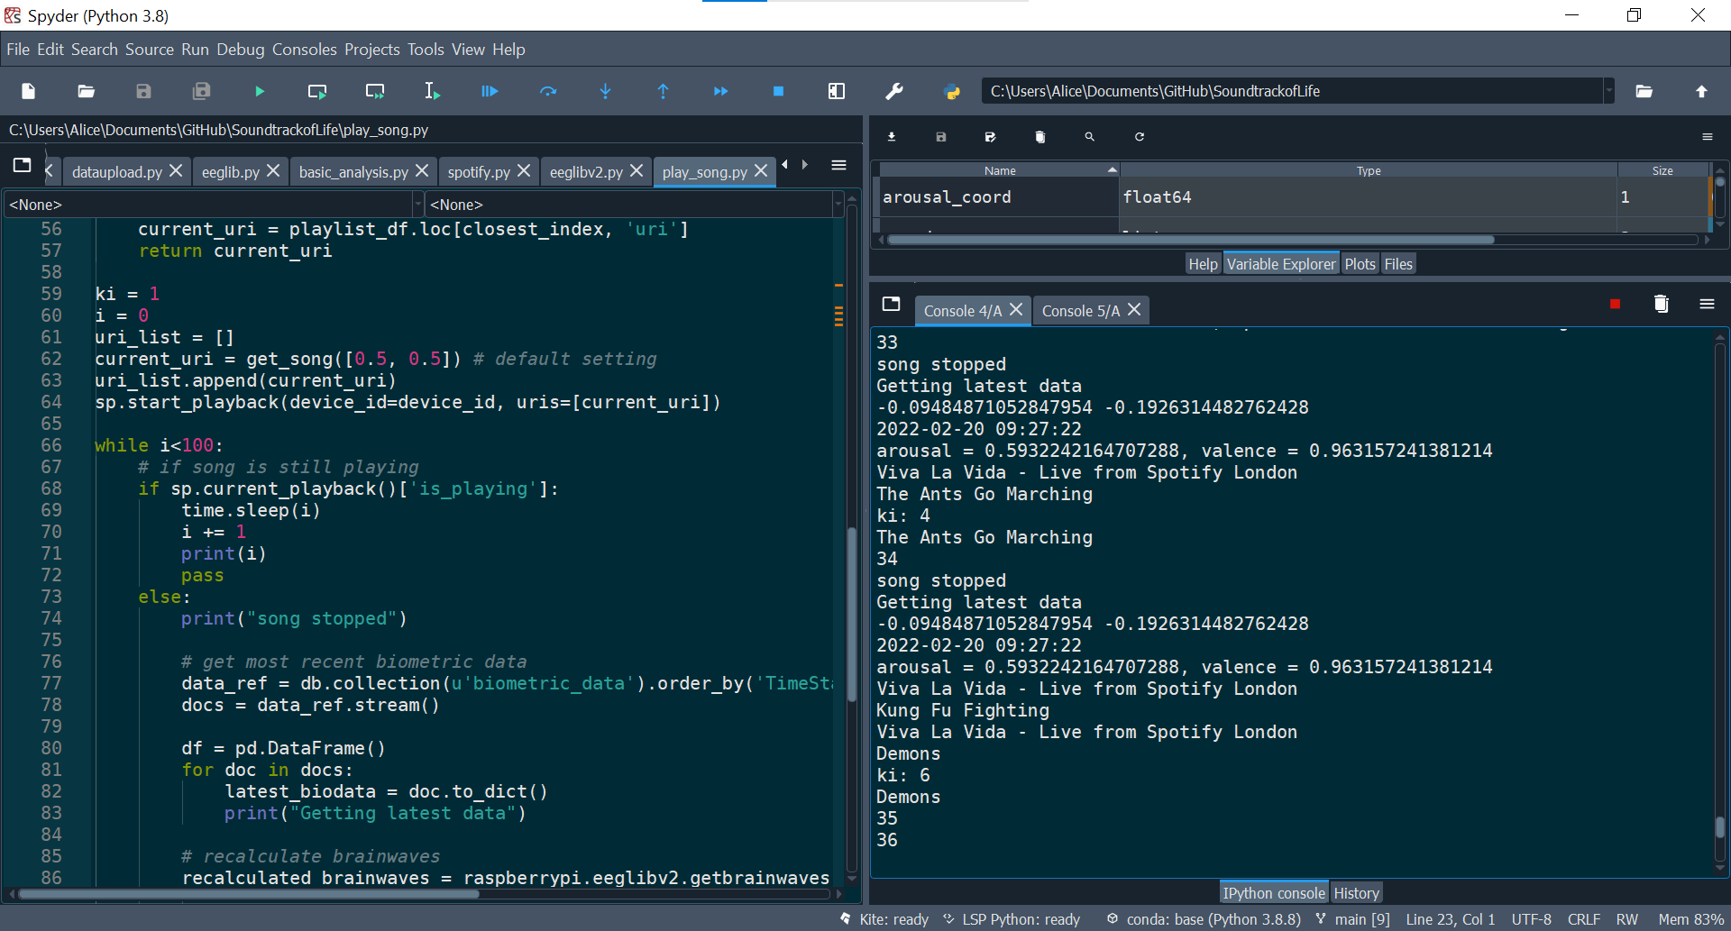Open Preferences wrench icon
This screenshot has height=931, width=1731.
click(894, 91)
